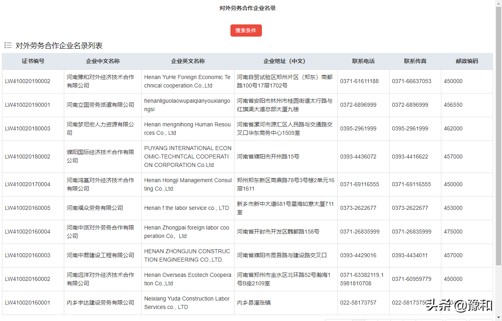Click English name HENAN ZHONGJUN CONSTRUCTION ENGINEERING

tap(188, 255)
